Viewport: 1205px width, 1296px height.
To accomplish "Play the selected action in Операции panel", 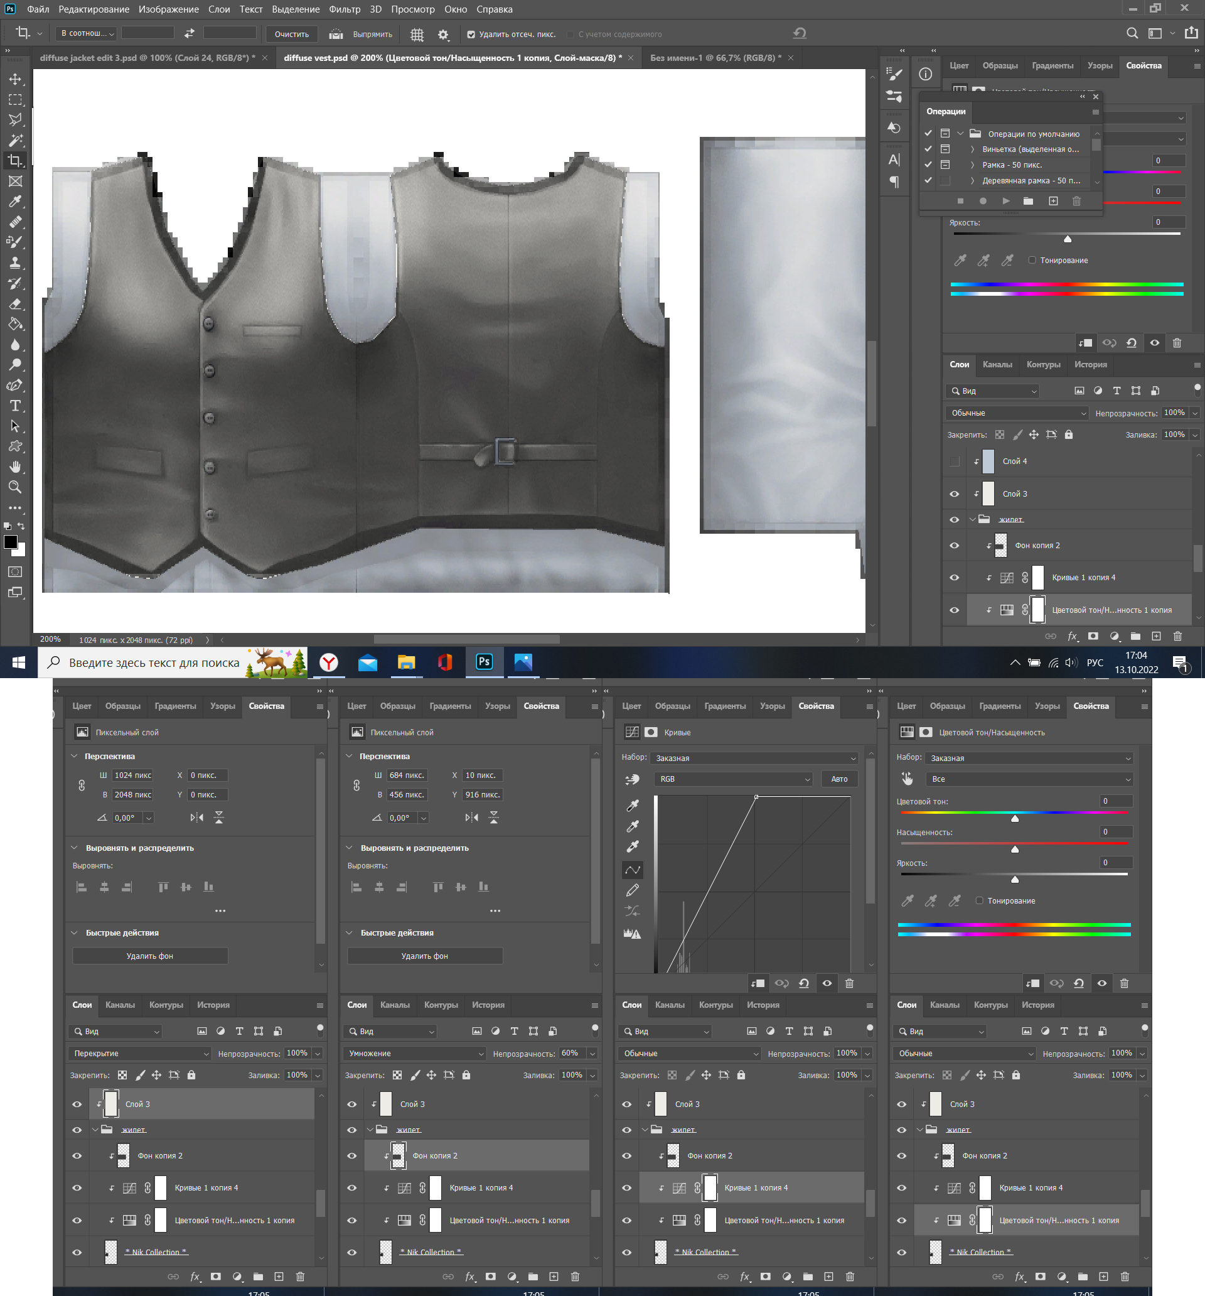I will point(1005,201).
